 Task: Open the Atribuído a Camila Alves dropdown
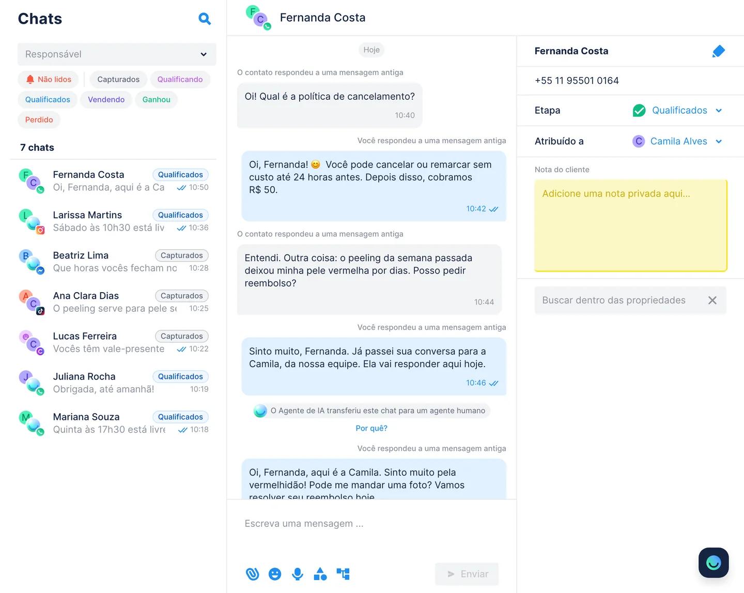click(x=678, y=141)
